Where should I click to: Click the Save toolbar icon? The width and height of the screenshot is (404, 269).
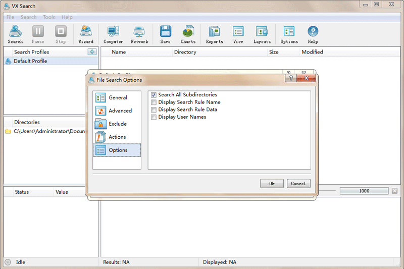click(165, 34)
